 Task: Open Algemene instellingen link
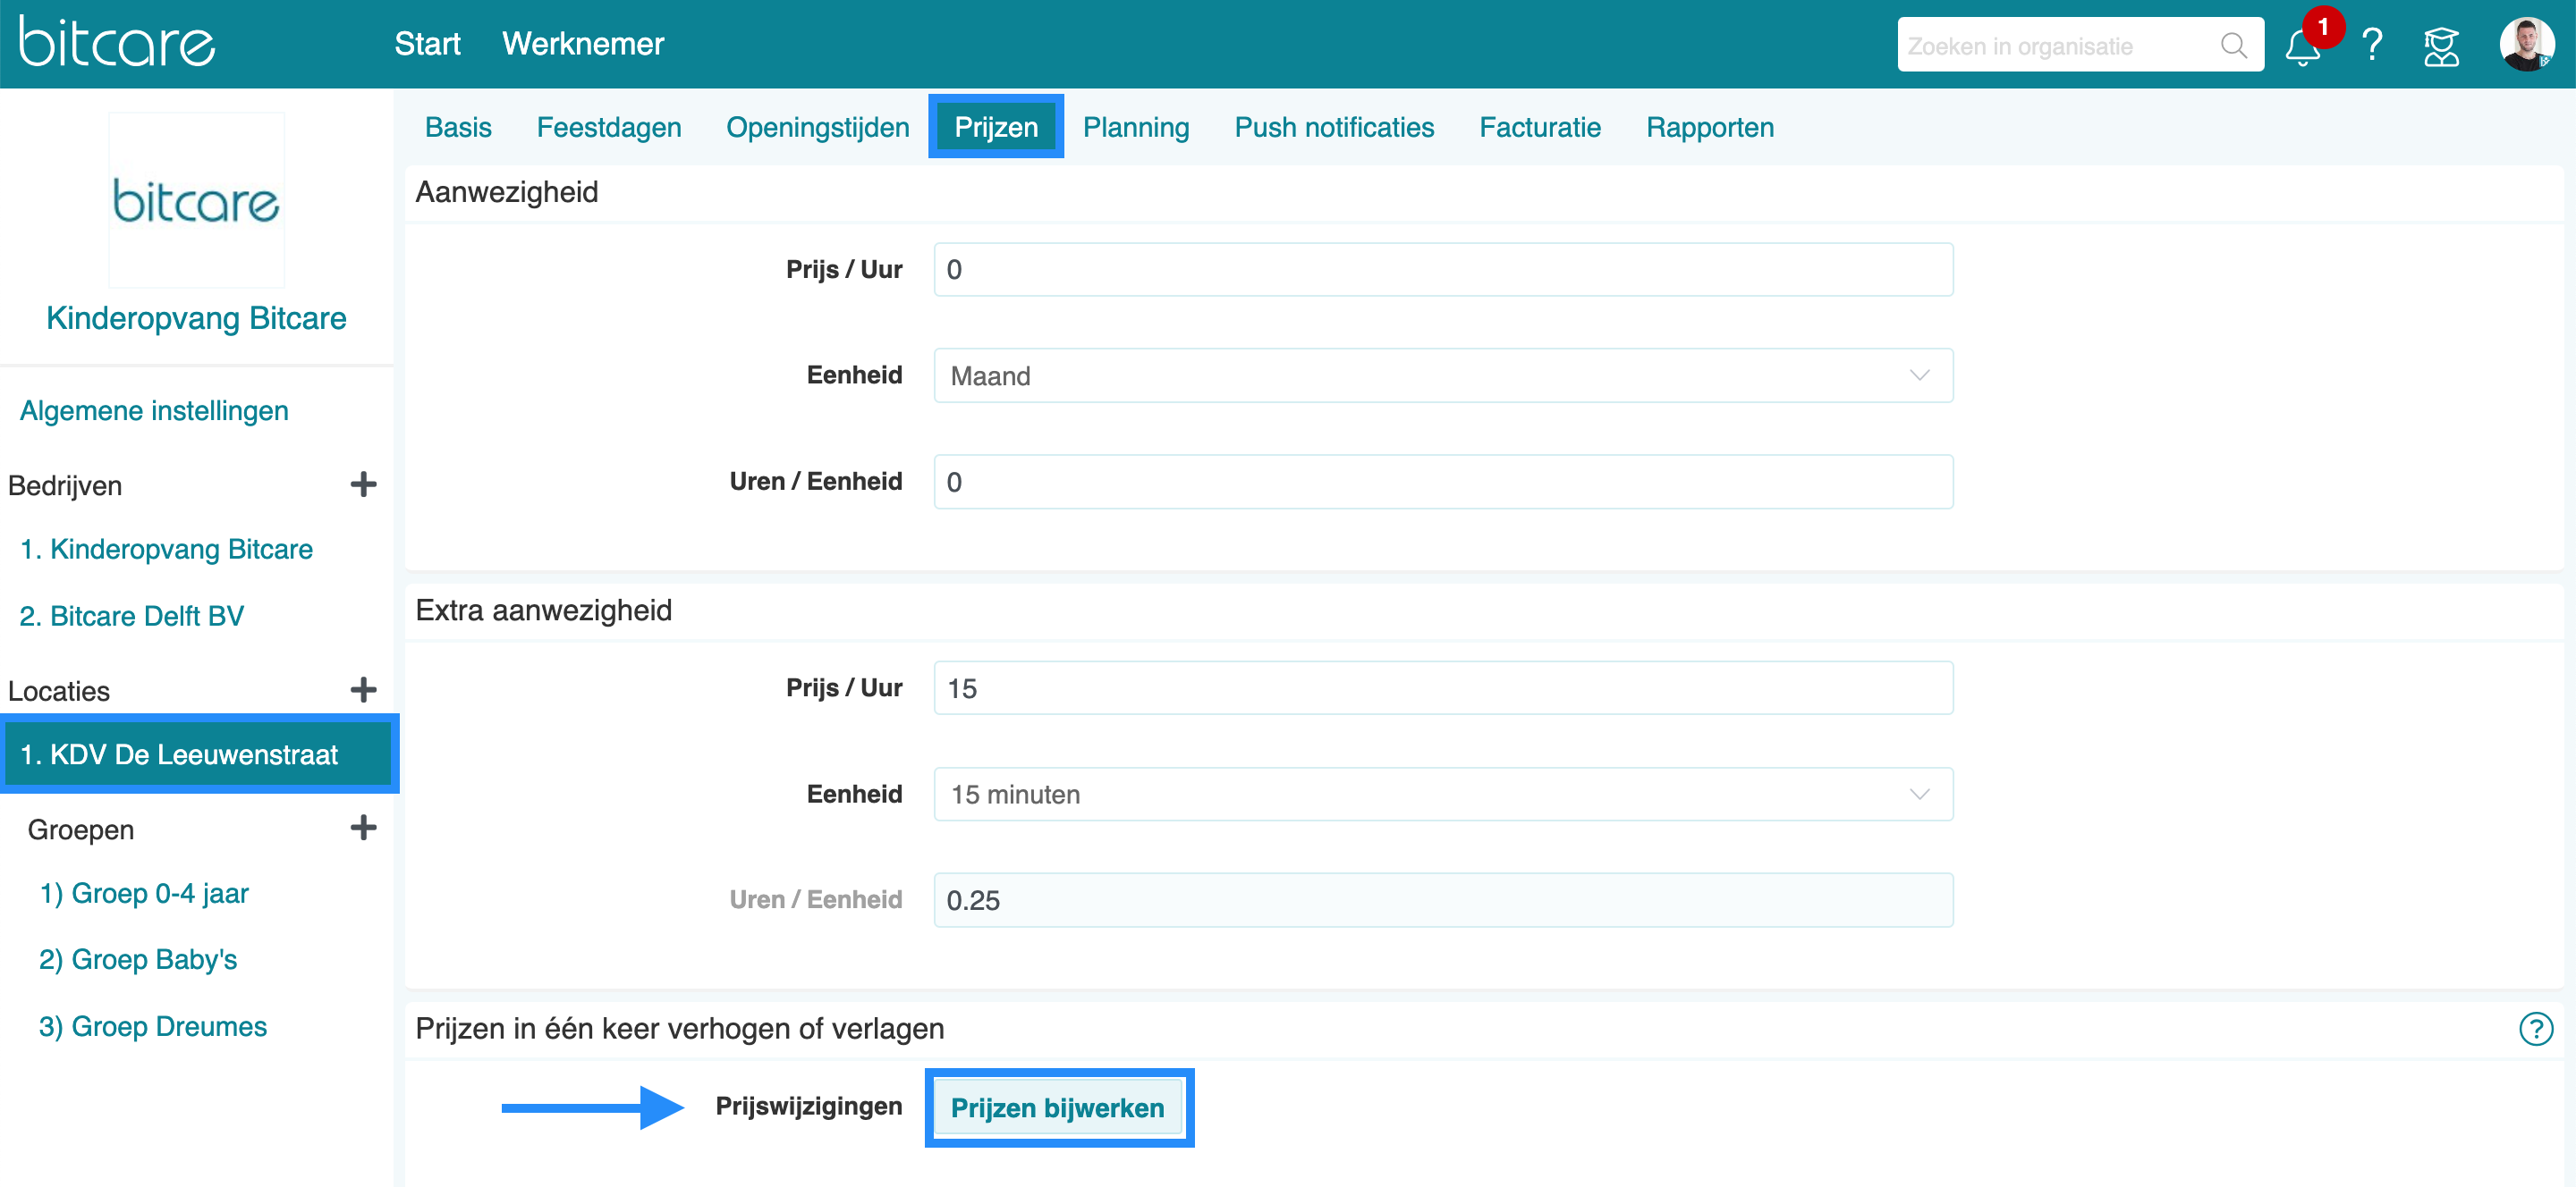click(x=154, y=410)
